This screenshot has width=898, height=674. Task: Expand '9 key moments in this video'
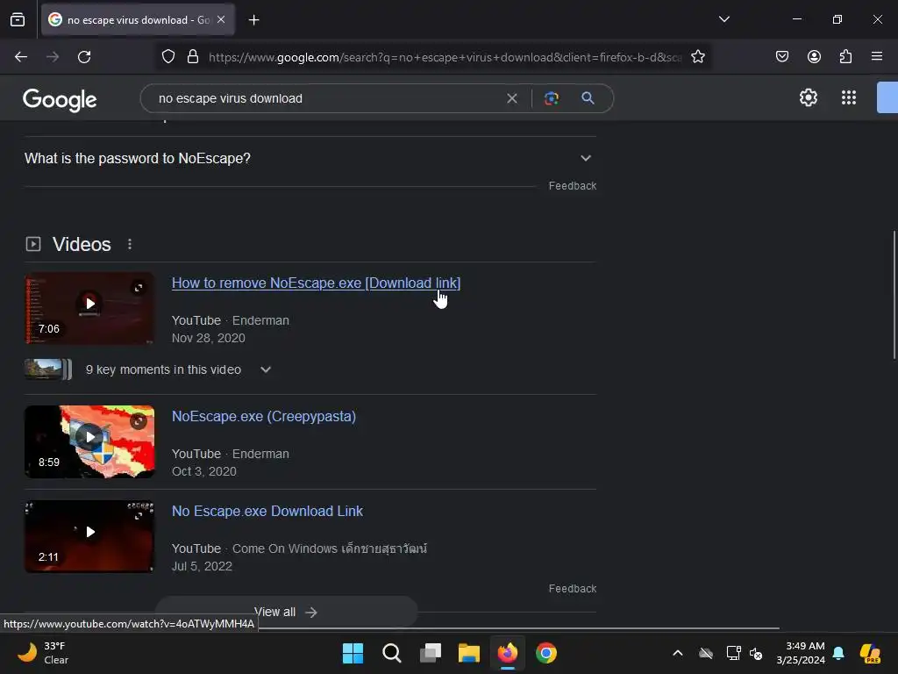[148, 369]
